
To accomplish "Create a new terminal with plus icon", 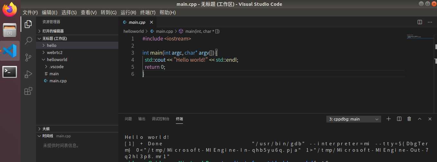I will [x=388, y=119].
